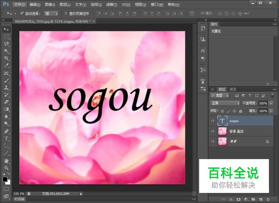Switch to the 3D panel tab
The image size is (279, 203).
212,89
